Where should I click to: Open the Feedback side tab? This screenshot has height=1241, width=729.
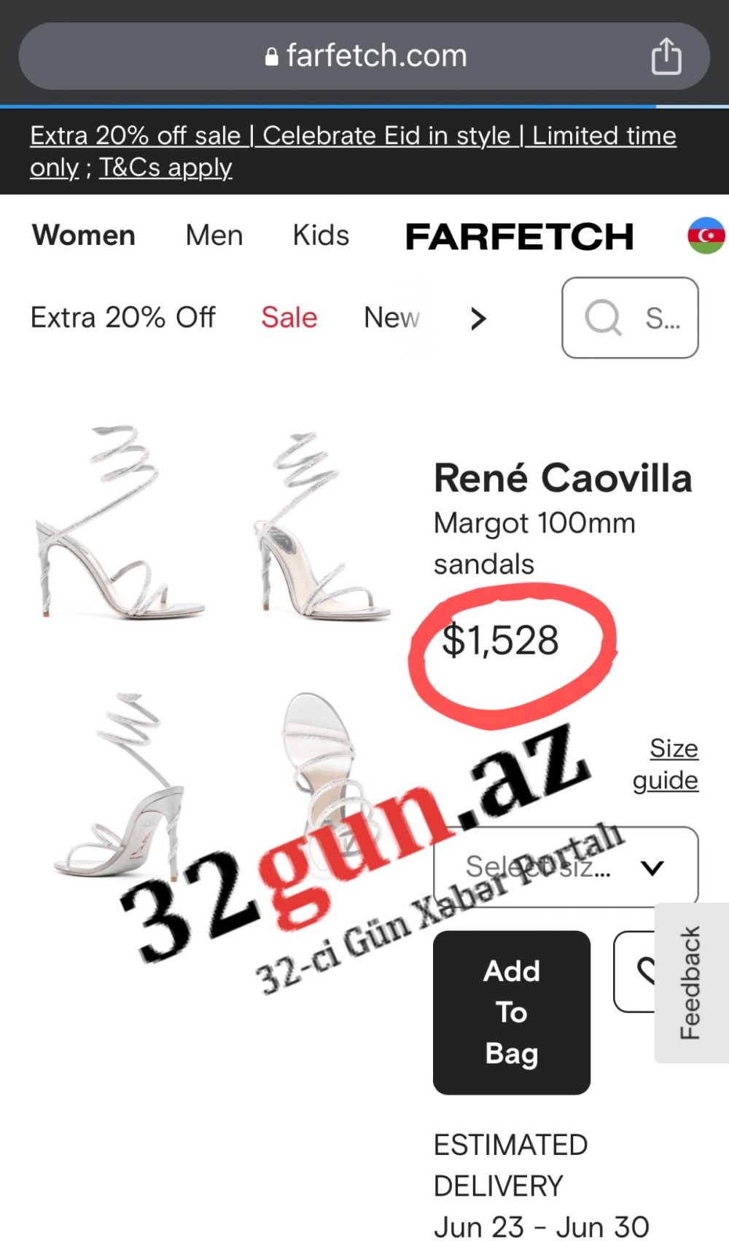pos(690,982)
